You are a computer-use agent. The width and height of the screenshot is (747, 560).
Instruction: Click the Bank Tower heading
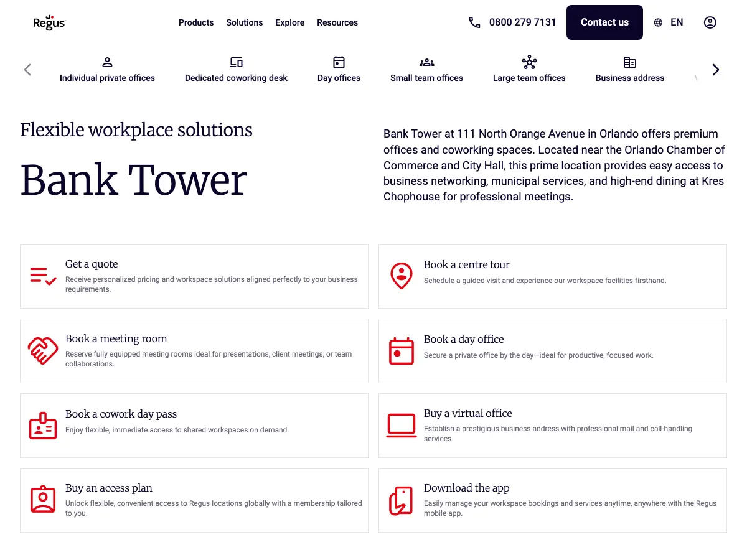point(134,180)
